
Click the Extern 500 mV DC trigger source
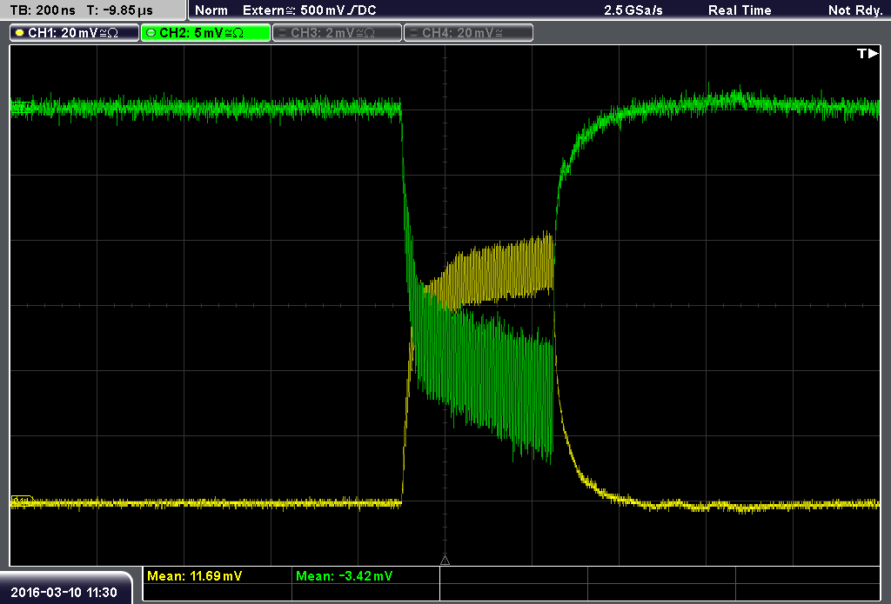pyautogui.click(x=309, y=10)
